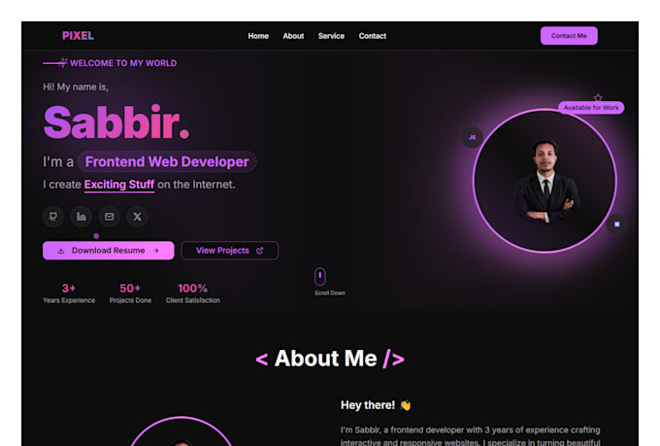The height and width of the screenshot is (446, 660).
Task: Open the X (Twitter) social icon
Action: [x=137, y=217]
